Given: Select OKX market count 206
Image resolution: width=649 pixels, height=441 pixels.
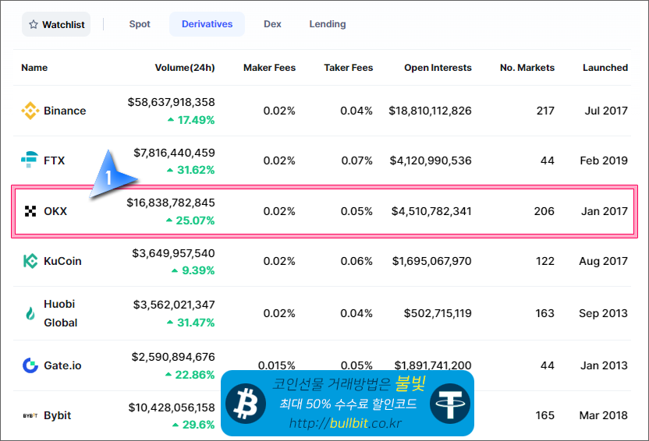Looking at the screenshot, I should [x=544, y=211].
